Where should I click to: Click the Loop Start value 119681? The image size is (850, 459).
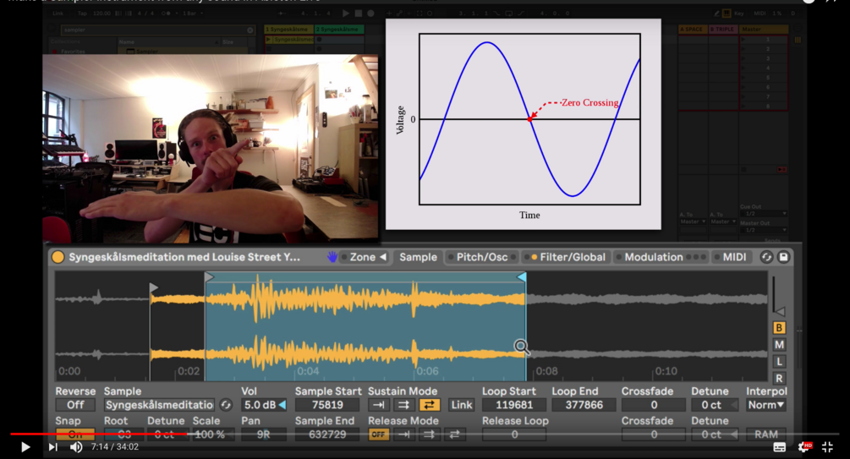(514, 405)
